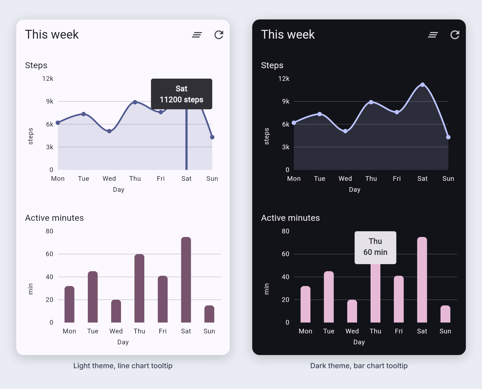Click the 'Thu 60 min' tooltip
The image size is (482, 389).
coord(375,248)
